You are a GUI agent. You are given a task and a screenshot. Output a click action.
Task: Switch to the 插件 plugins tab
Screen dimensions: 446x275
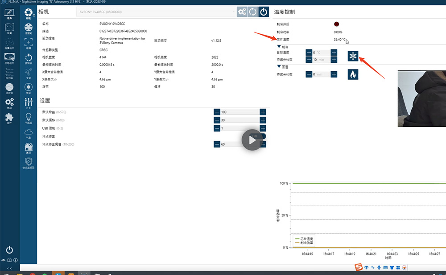[9, 118]
